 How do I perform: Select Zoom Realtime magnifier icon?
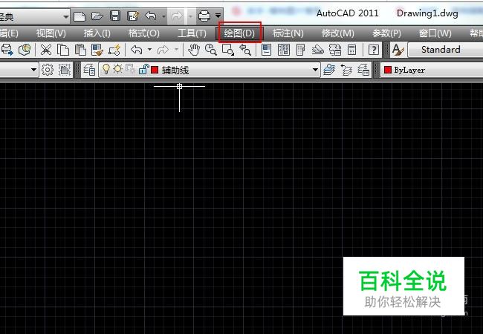click(211, 50)
